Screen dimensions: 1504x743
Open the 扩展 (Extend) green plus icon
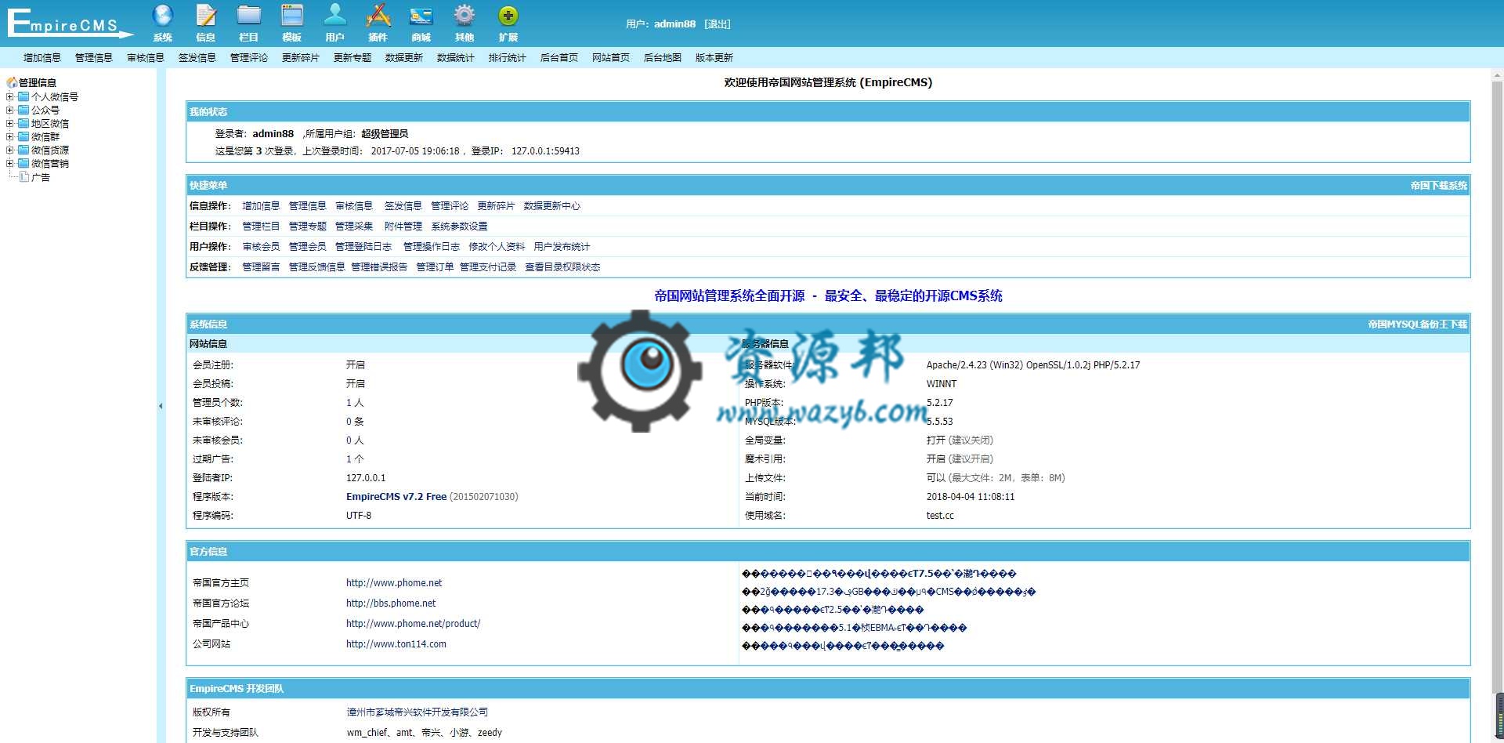tap(508, 16)
